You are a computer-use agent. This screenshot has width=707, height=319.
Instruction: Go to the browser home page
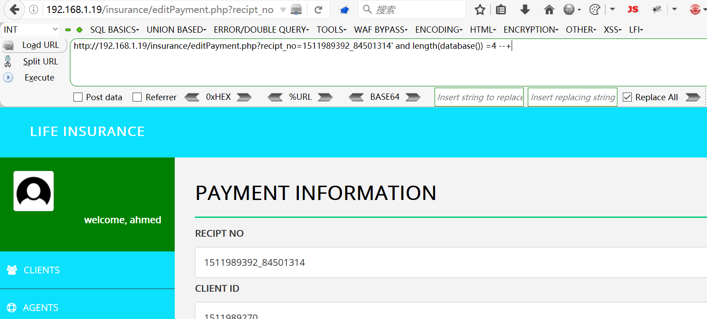(549, 9)
